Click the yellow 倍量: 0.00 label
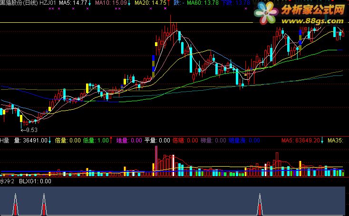This screenshot has width=349, height=216. click(x=68, y=140)
